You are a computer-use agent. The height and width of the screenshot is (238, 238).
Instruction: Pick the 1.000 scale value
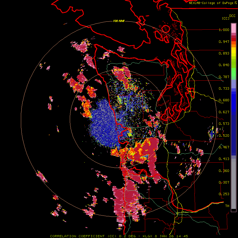[x=224, y=30]
